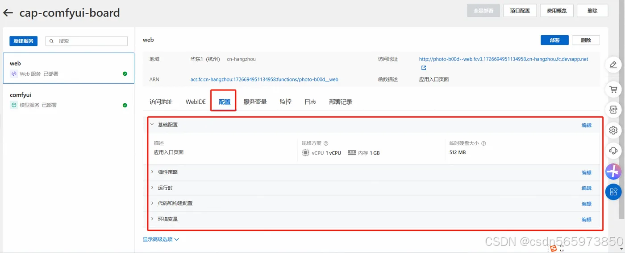Open 费用概览 at the top

pyautogui.click(x=557, y=11)
